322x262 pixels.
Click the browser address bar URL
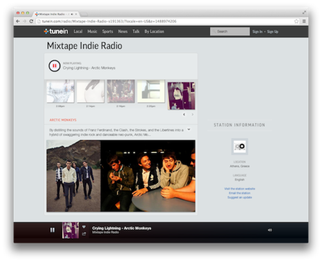109,21
